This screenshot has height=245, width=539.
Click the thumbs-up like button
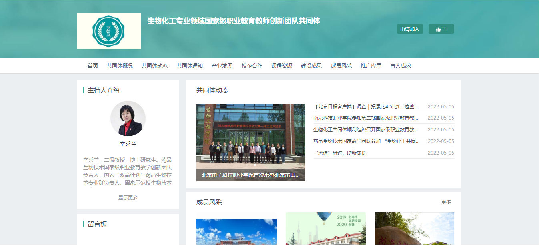(x=441, y=29)
